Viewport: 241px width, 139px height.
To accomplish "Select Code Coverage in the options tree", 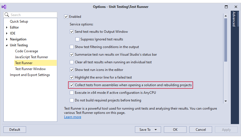I will [26, 51].
